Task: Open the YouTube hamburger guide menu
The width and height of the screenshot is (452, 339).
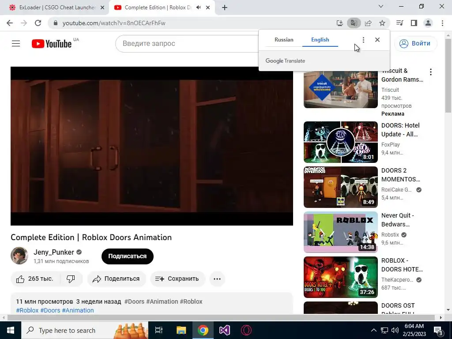Action: pyautogui.click(x=16, y=44)
